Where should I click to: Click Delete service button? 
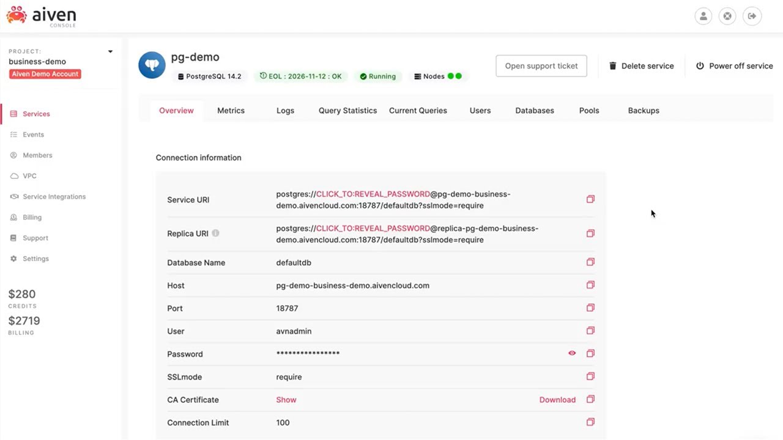641,66
